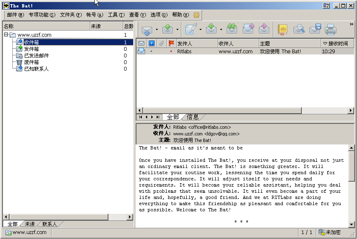
Task: Click message list horizontal scrollbar left arrow
Action: [140, 111]
